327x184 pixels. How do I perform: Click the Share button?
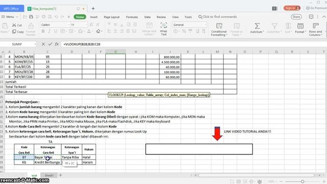point(296,17)
